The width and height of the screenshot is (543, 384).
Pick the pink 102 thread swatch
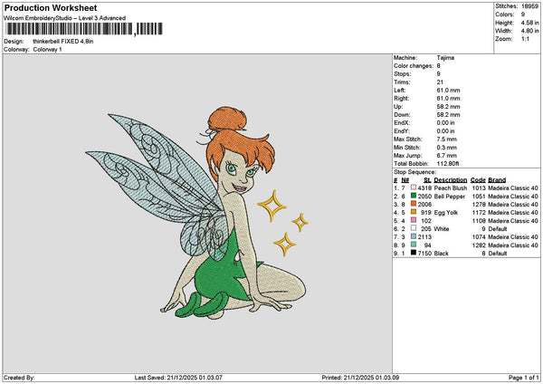click(414, 220)
